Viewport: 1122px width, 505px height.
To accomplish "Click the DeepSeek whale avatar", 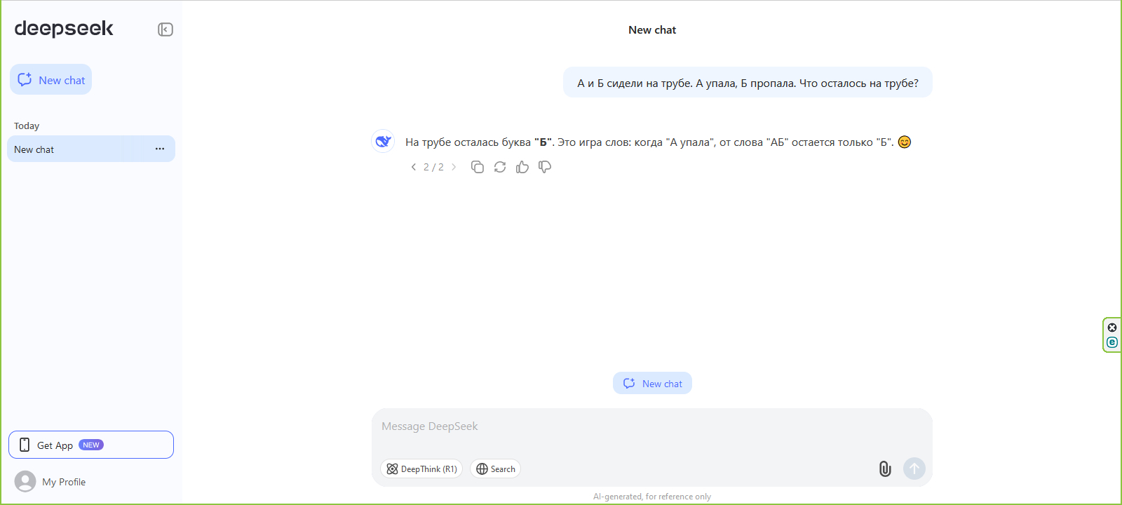I will point(383,142).
